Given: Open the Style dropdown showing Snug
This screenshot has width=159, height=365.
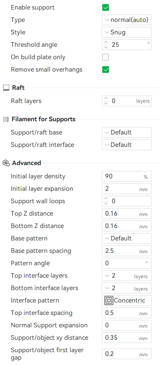Looking at the screenshot, I should click(127, 32).
